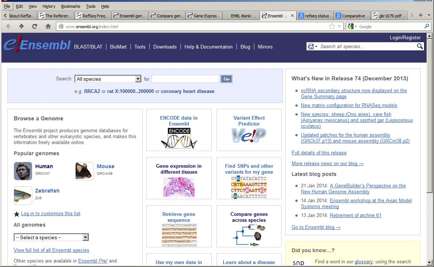Open BLAST/BLAT in the Ensembl navigation
The width and height of the screenshot is (434, 267).
(x=88, y=47)
